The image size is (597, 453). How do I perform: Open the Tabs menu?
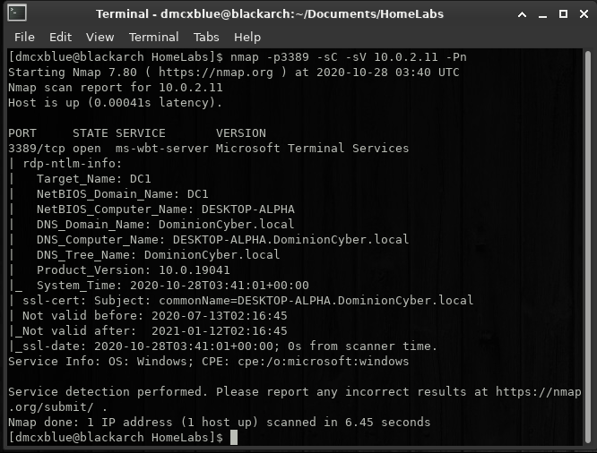[x=206, y=37]
